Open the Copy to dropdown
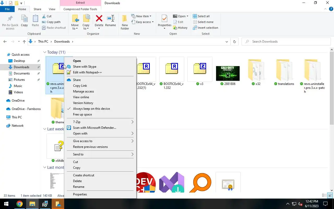The height and width of the screenshot is (209, 334). 86,27
